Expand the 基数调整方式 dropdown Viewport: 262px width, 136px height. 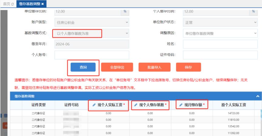click(x=92, y=33)
